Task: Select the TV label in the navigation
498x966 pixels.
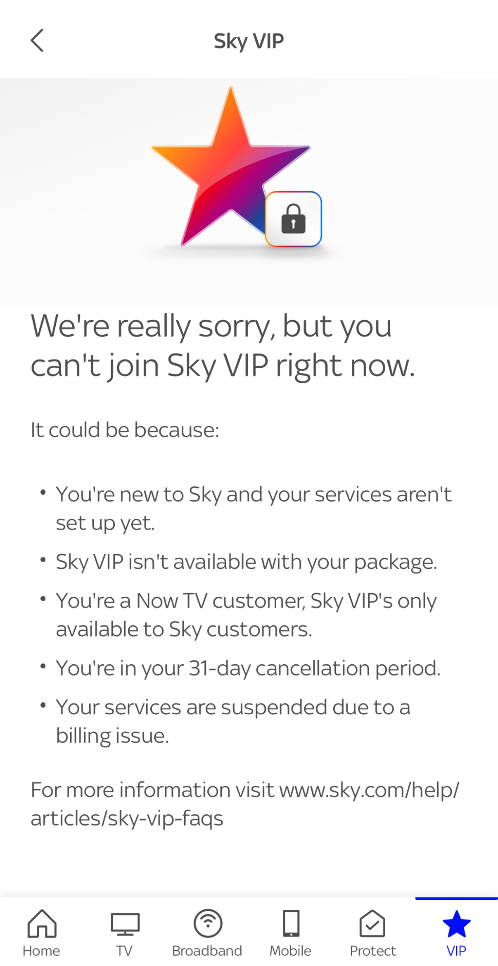Action: (x=124, y=950)
